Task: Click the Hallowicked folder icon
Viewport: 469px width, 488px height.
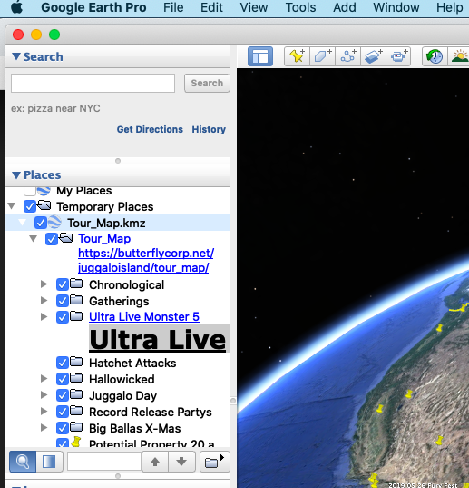Action: (76, 378)
